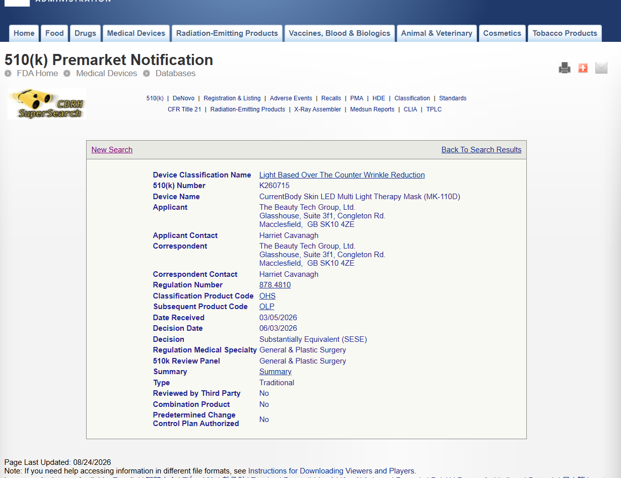Open the Food tab
This screenshot has width=621, height=478.
click(x=54, y=33)
